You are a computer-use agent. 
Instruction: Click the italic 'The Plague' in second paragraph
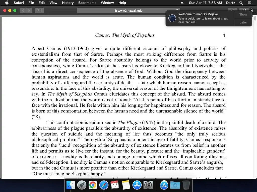129,122
